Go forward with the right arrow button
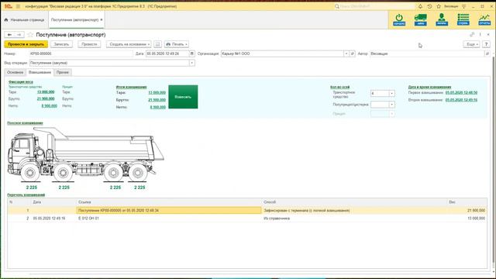496x279 pixels. [19, 35]
